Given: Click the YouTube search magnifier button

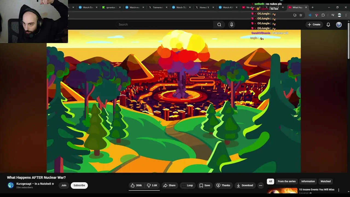Looking at the screenshot, I should click(x=219, y=25).
